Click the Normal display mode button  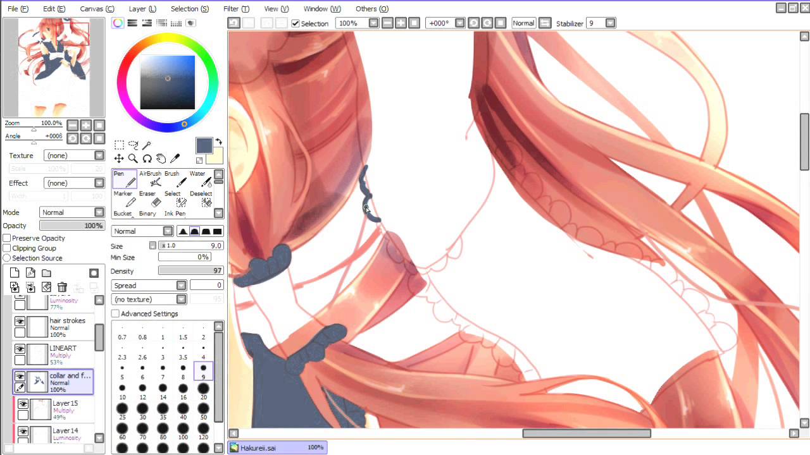point(523,23)
